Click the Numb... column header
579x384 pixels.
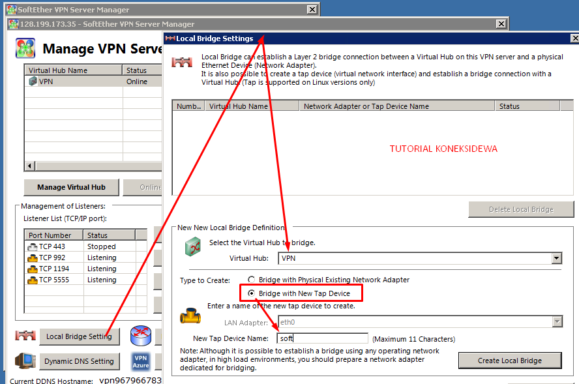pyautogui.click(x=188, y=106)
